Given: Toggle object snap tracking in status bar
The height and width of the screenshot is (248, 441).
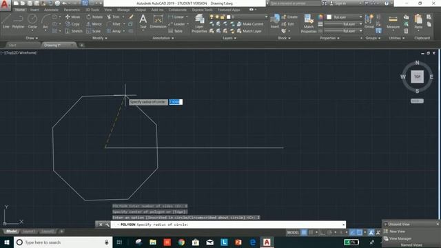Looking at the screenshot, I should pos(352,233).
